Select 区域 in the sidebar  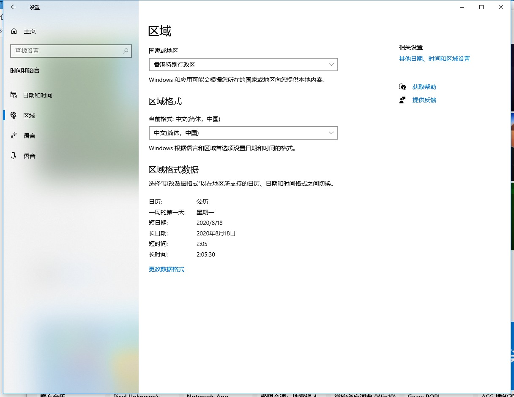30,115
